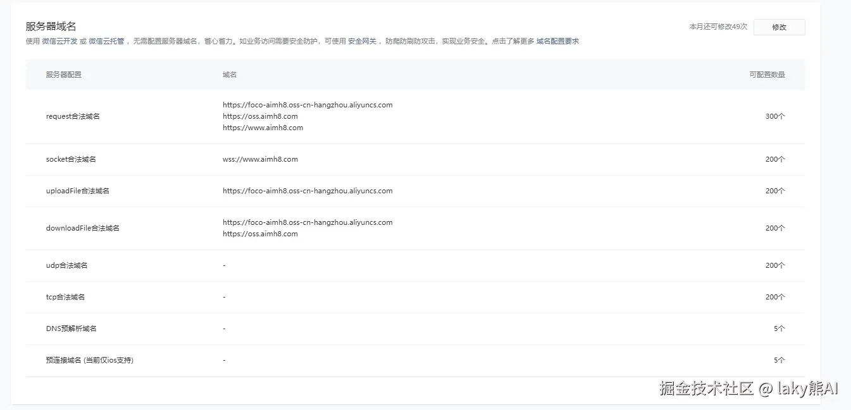851x410 pixels.
Task: Open the 域名配置要求 link
Action: (557, 41)
